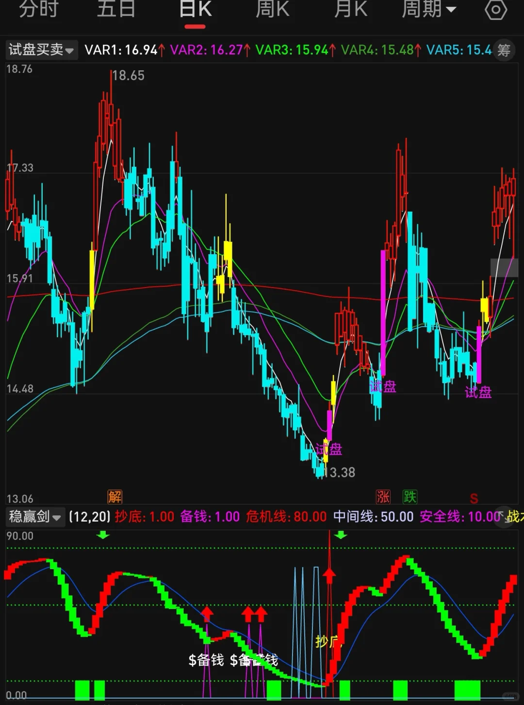Open chart settings hexagon icon
Screen dimensions: 524x705
pyautogui.click(x=496, y=10)
